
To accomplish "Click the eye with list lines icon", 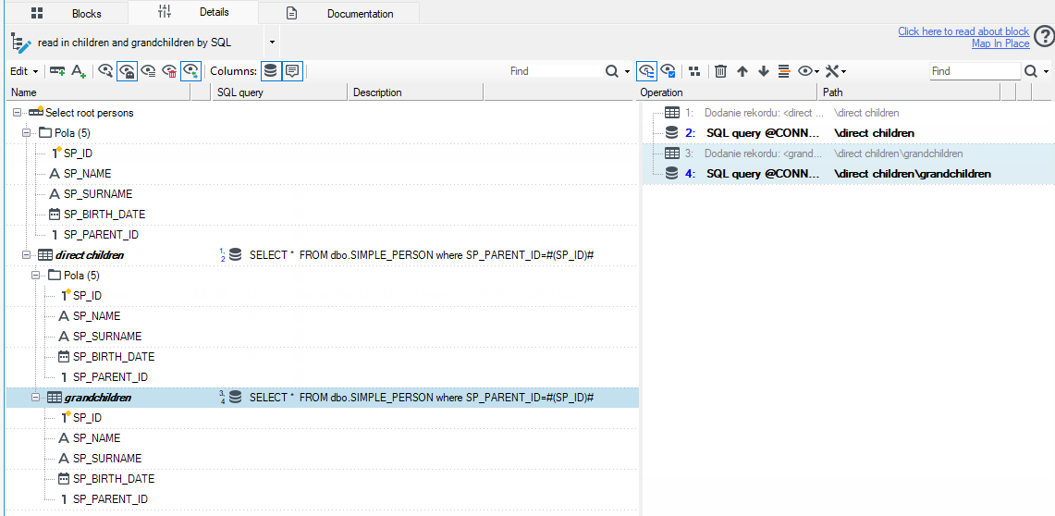I will pyautogui.click(x=149, y=70).
